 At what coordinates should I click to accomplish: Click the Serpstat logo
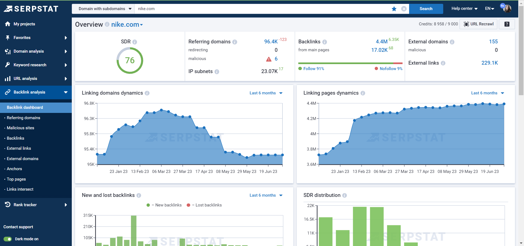pos(31,8)
